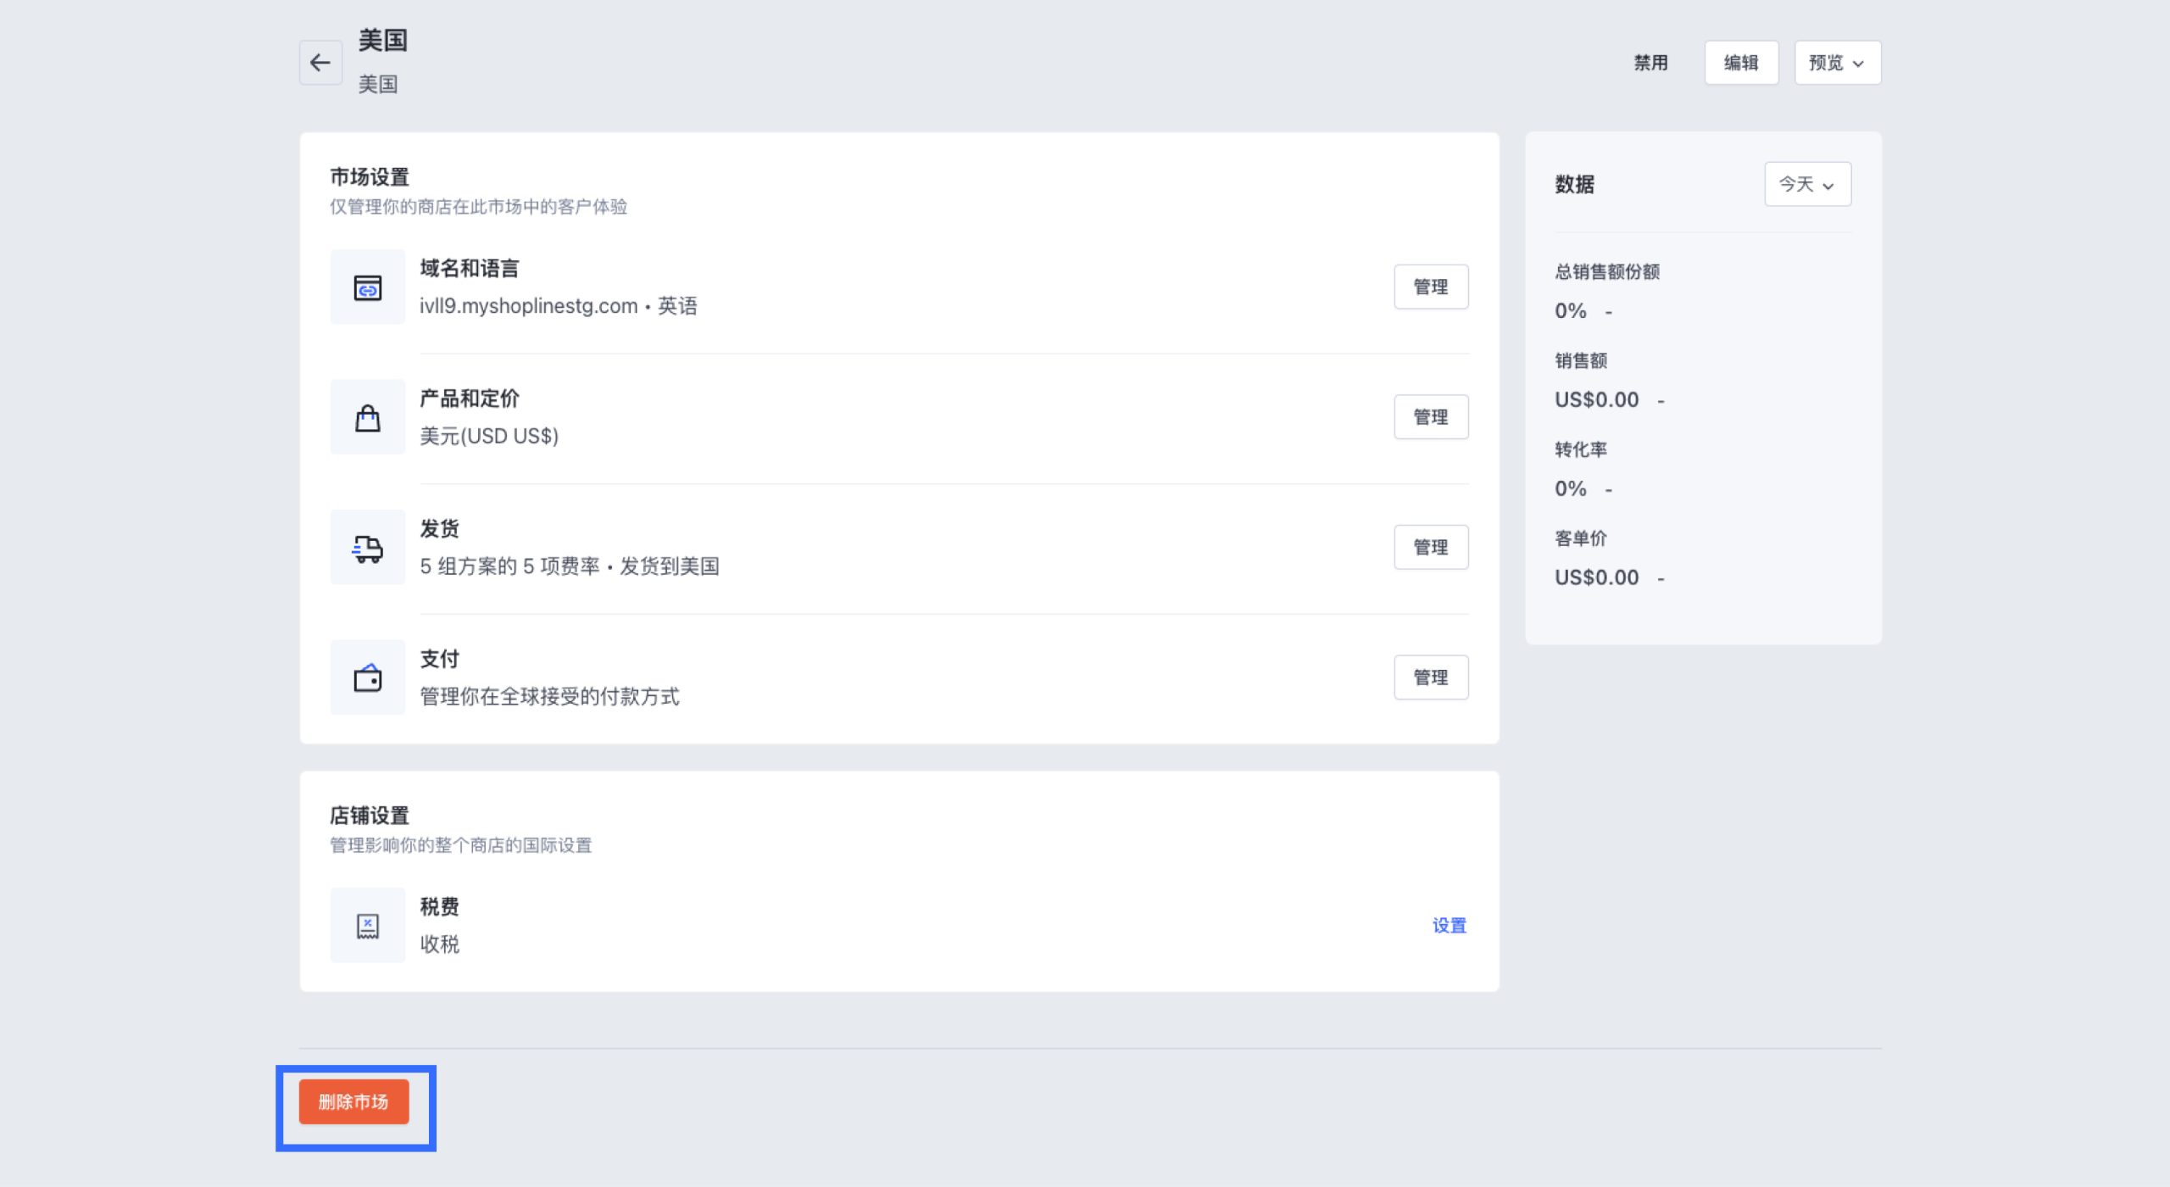Image resolution: width=2170 pixels, height=1187 pixels.
Task: Click the red 删除市场 button
Action: (x=353, y=1102)
